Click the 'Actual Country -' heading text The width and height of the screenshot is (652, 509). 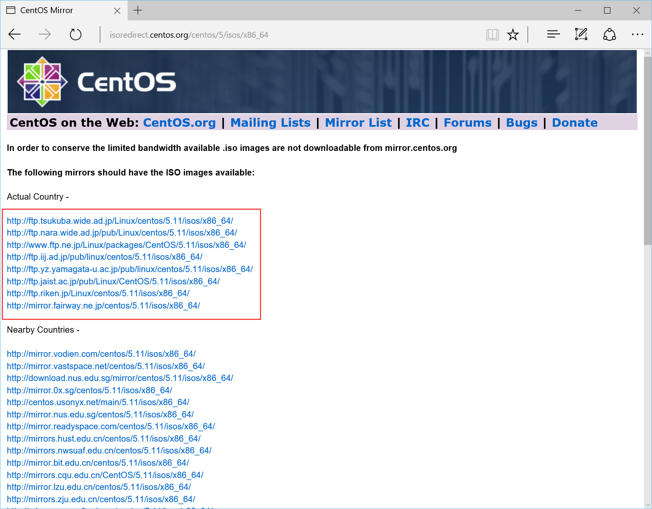pyautogui.click(x=38, y=197)
